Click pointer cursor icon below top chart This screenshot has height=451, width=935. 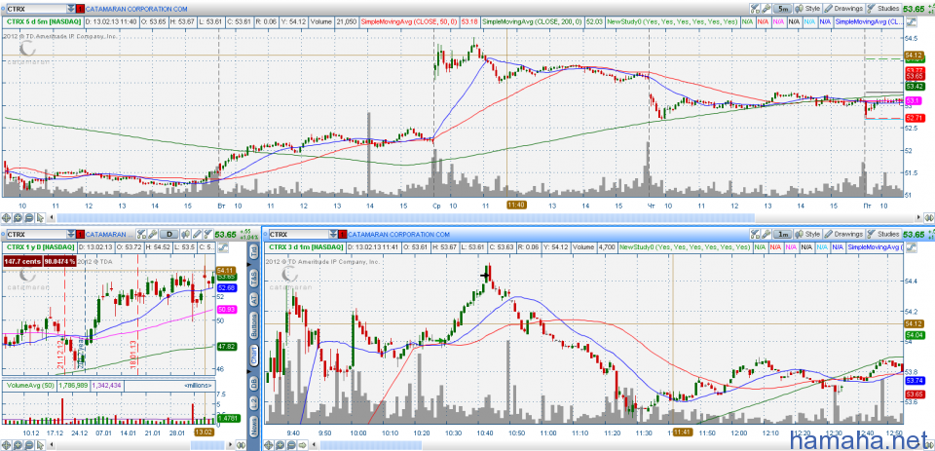pyautogui.click(x=41, y=217)
